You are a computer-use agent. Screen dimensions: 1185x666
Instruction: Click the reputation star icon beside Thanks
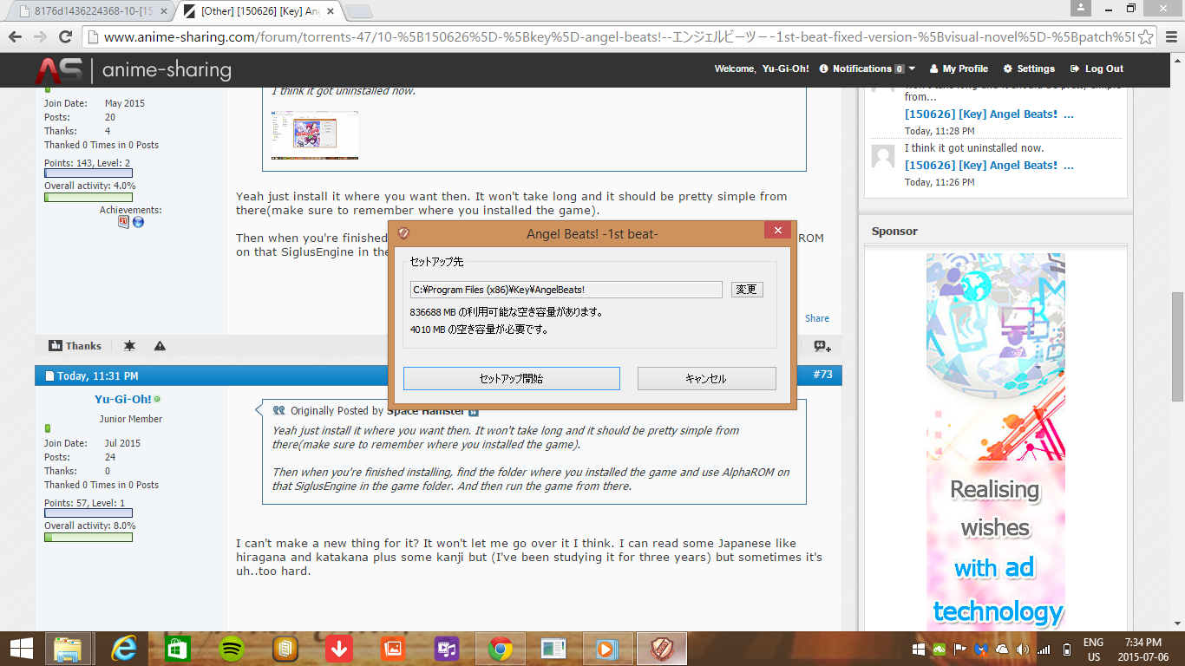click(x=129, y=346)
